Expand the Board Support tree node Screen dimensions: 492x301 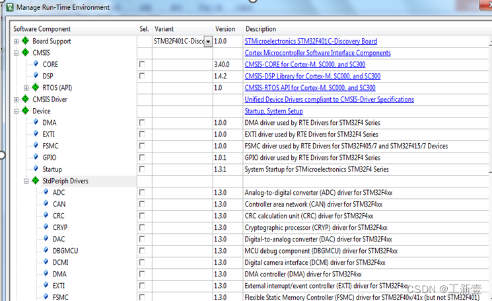16,42
